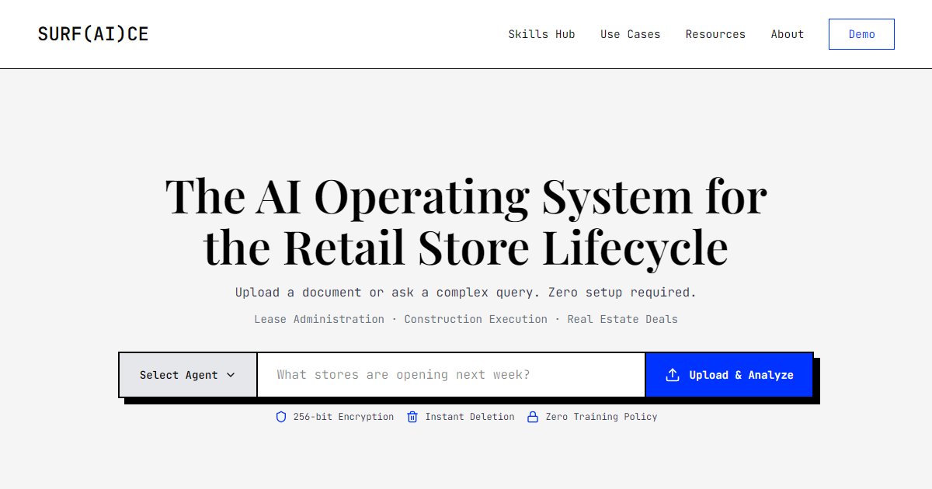The image size is (932, 489).
Task: Click 'Real Estate Deals' in the subtitle
Action: [622, 319]
